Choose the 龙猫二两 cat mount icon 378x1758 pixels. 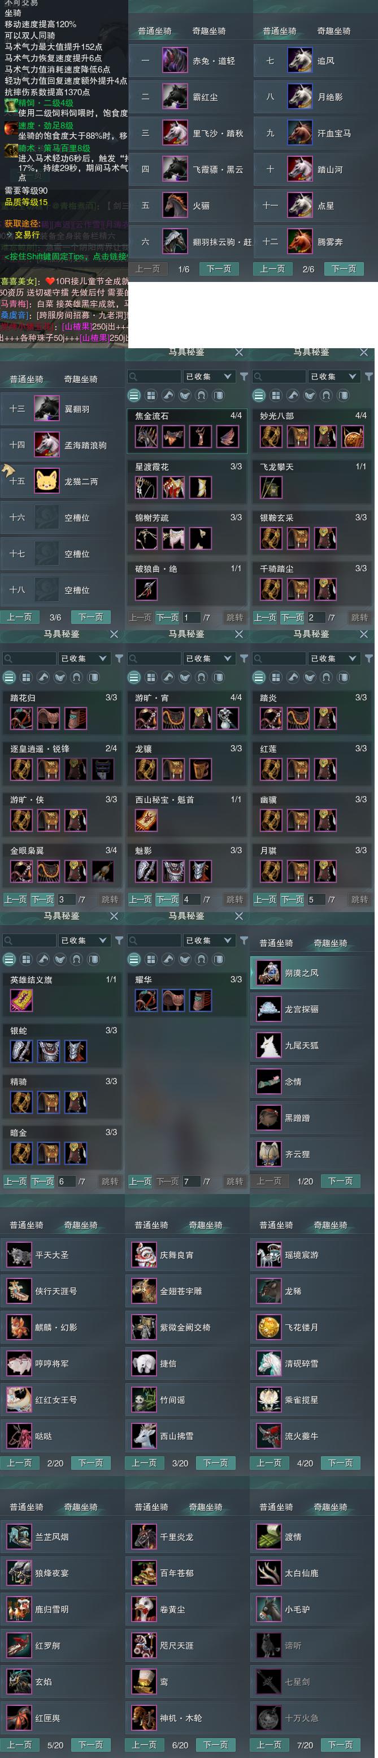pos(47,481)
